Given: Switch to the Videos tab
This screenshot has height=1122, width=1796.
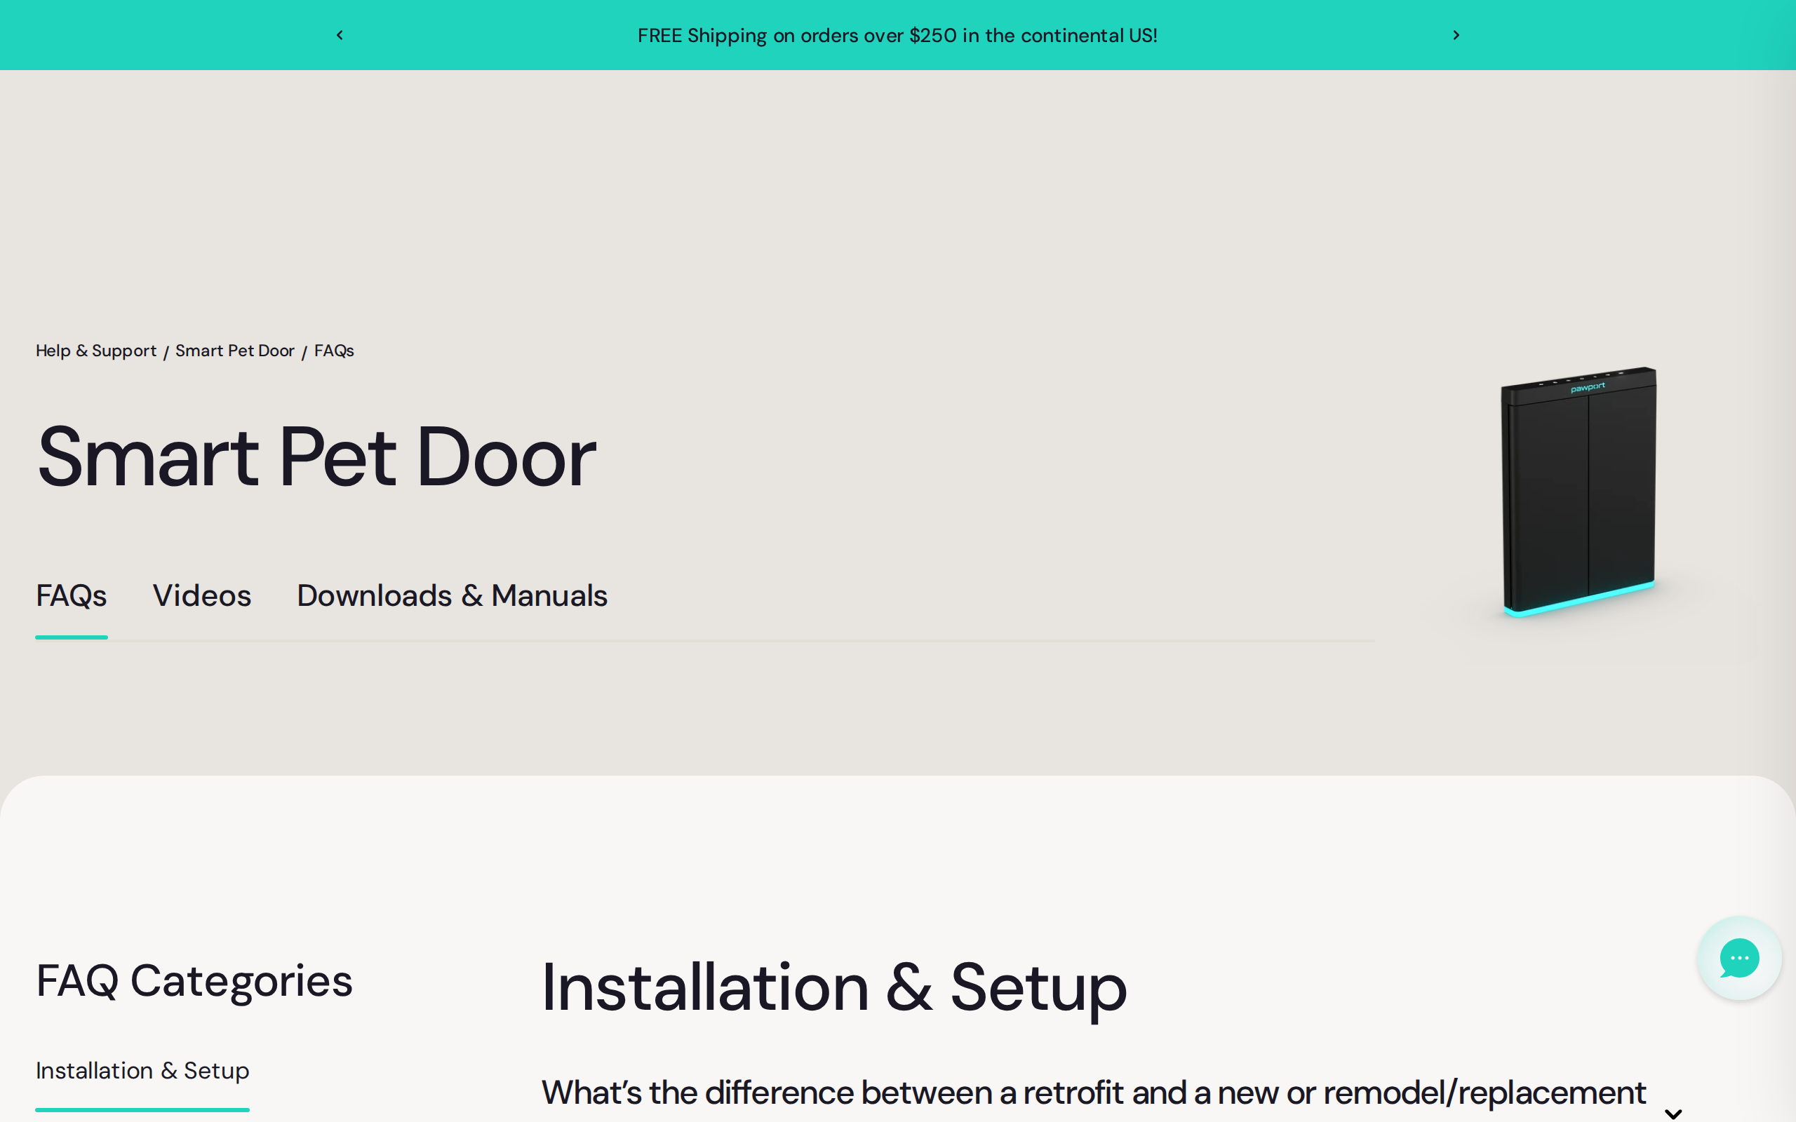Looking at the screenshot, I should tap(202, 596).
